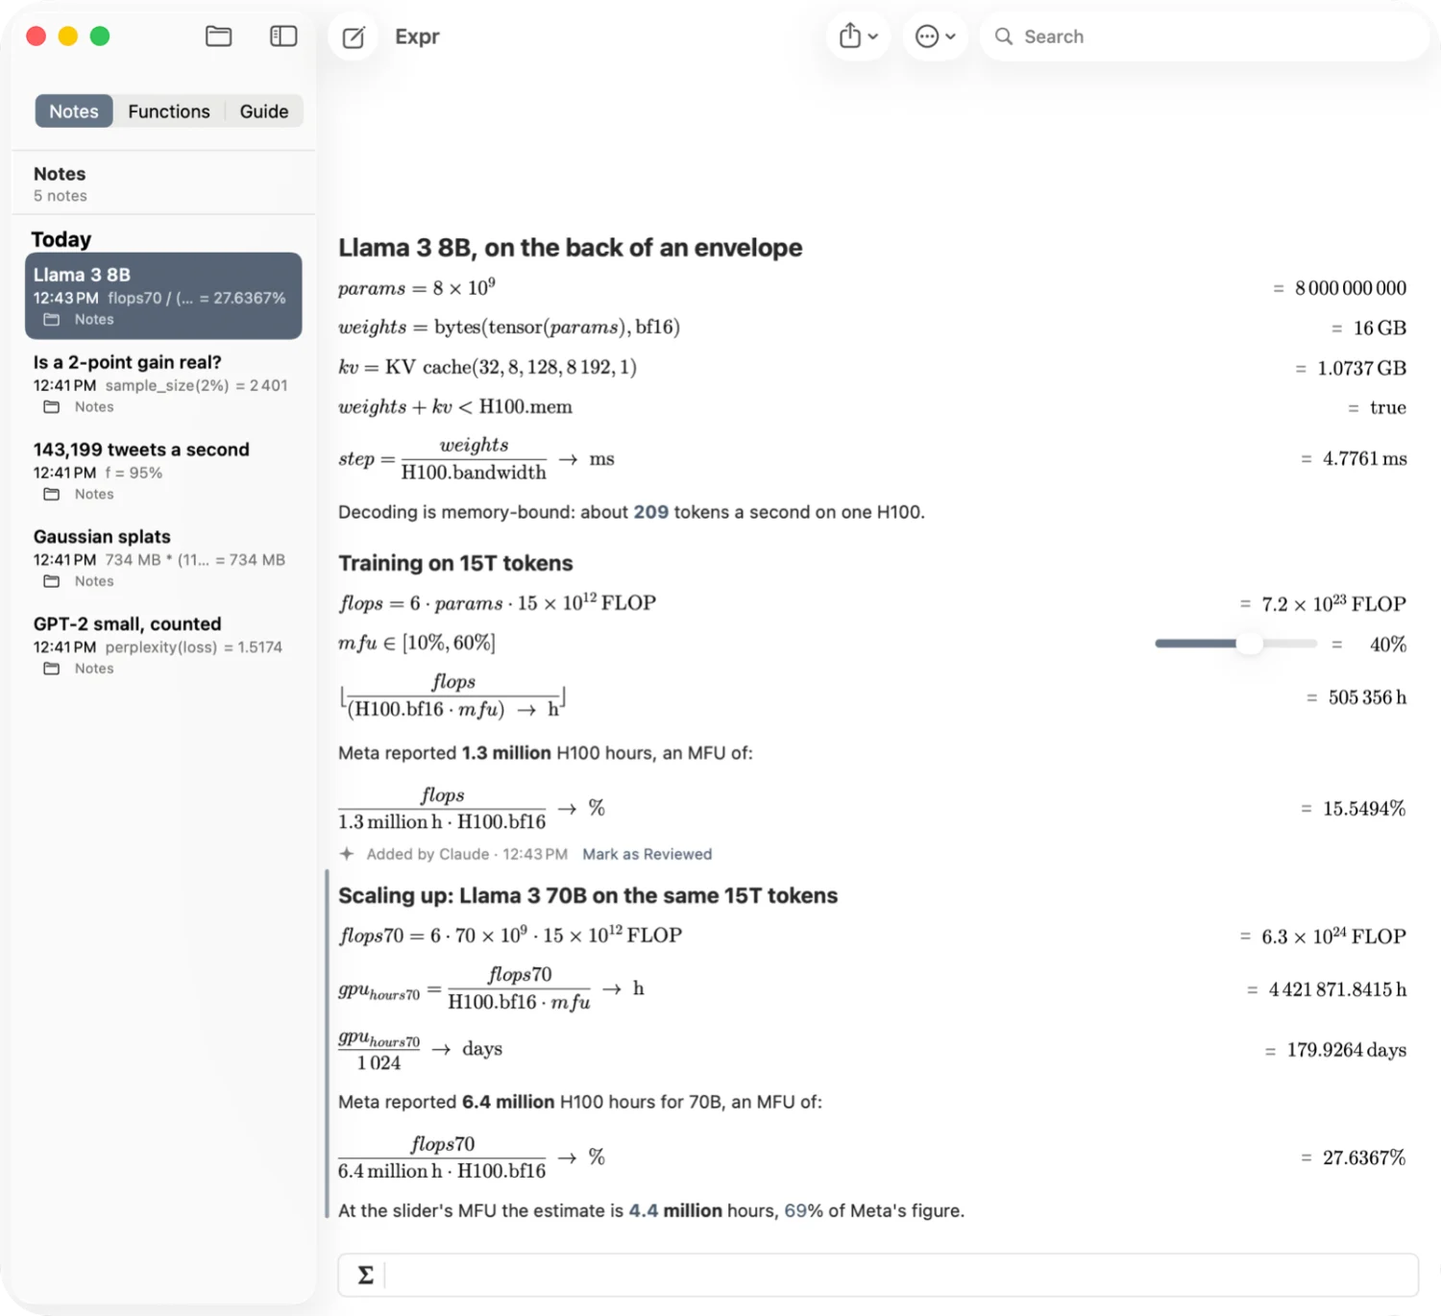Open the '143,199 tweets a second' note

(163, 471)
